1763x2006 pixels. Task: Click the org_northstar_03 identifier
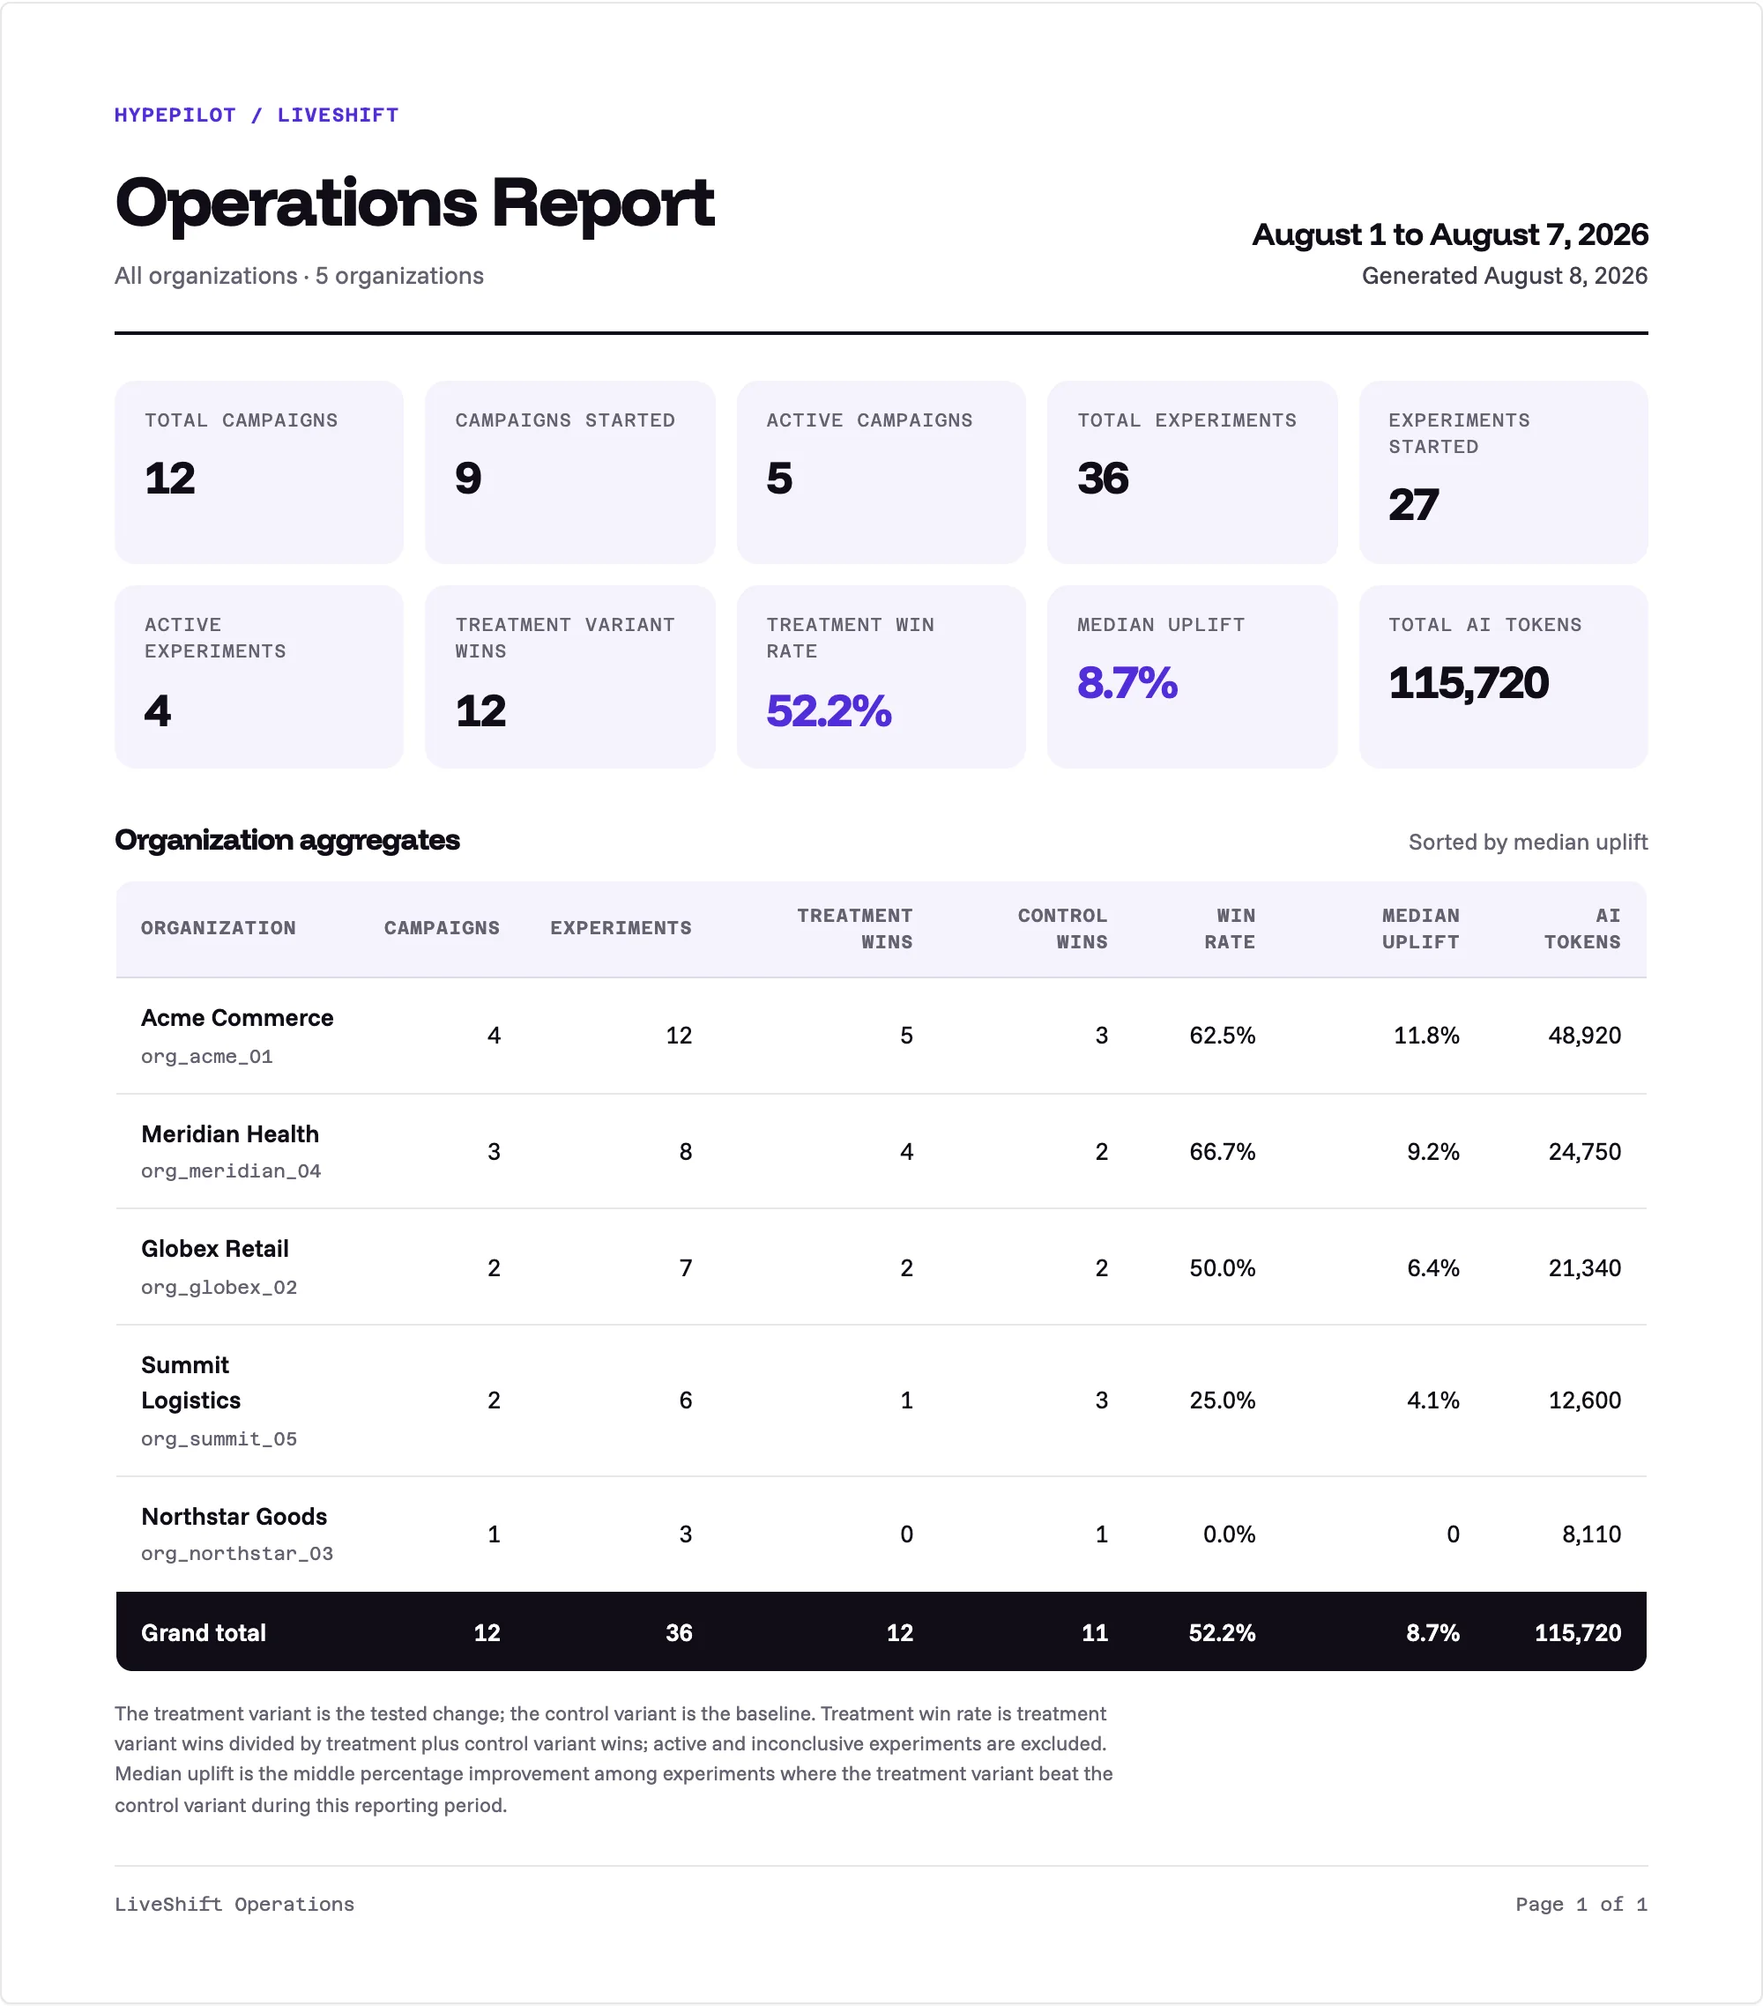(236, 1554)
